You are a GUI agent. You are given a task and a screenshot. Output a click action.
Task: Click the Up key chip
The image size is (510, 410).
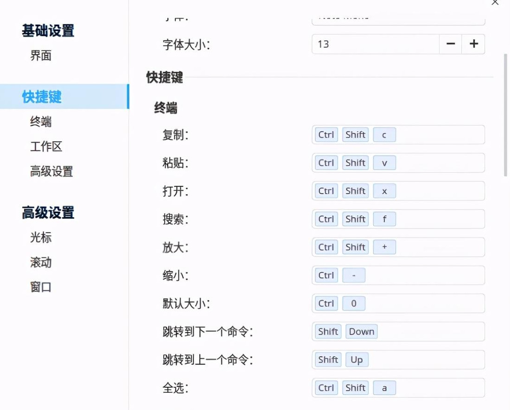[357, 360]
